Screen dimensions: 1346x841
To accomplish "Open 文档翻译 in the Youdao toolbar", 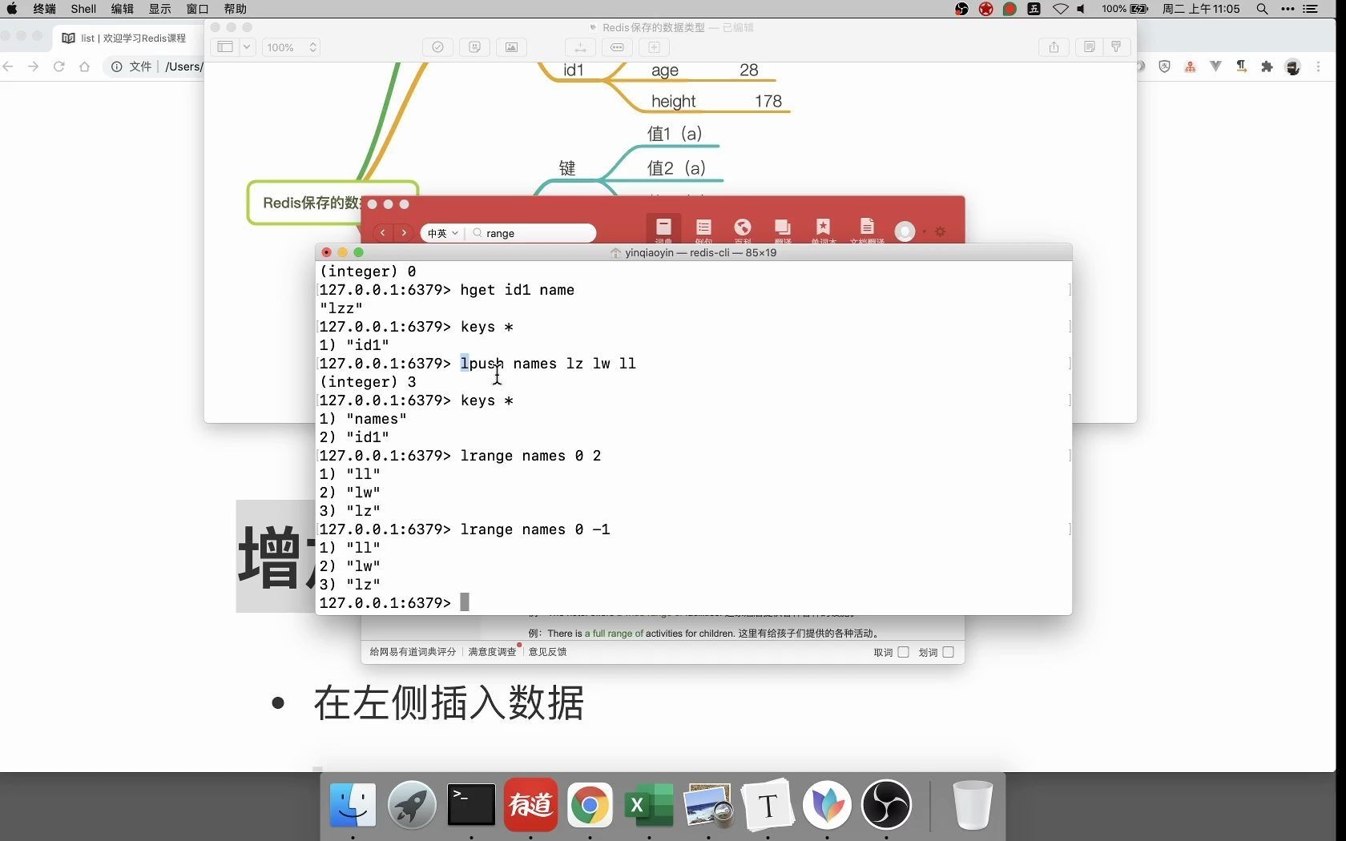I will 867,230.
